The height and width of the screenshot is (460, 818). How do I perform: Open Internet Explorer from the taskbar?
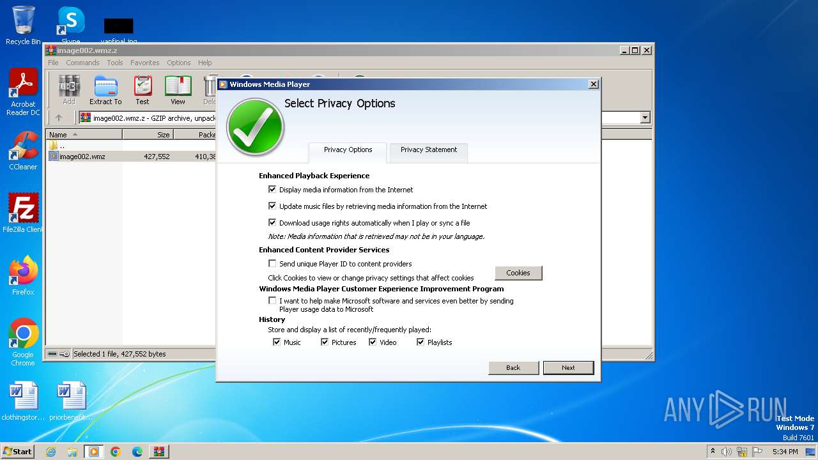pyautogui.click(x=50, y=452)
